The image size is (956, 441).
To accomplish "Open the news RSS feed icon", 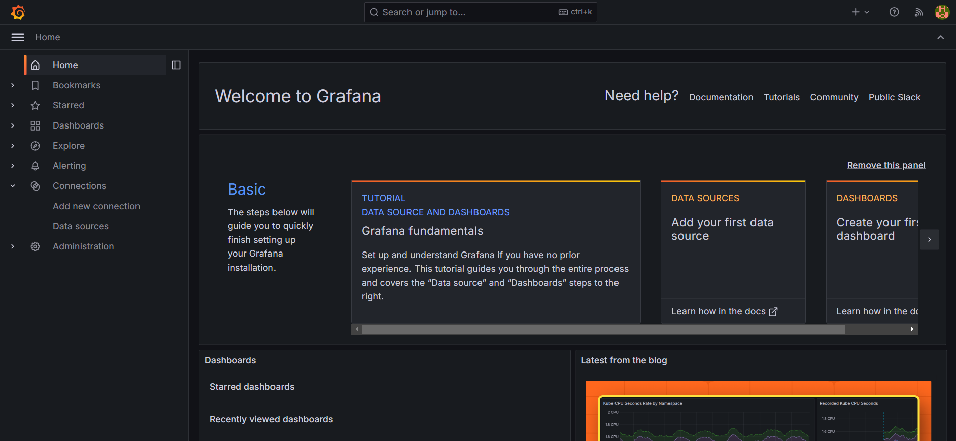I will pos(919,12).
